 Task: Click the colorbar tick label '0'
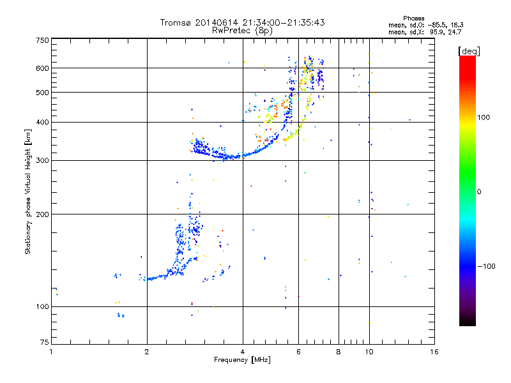[479, 192]
